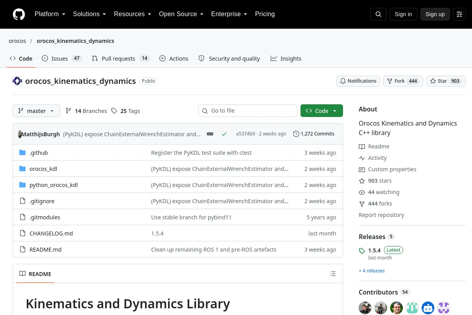Viewport: 472px width, 315px height.
Task: Open the Pricing link
Action: pyautogui.click(x=265, y=14)
